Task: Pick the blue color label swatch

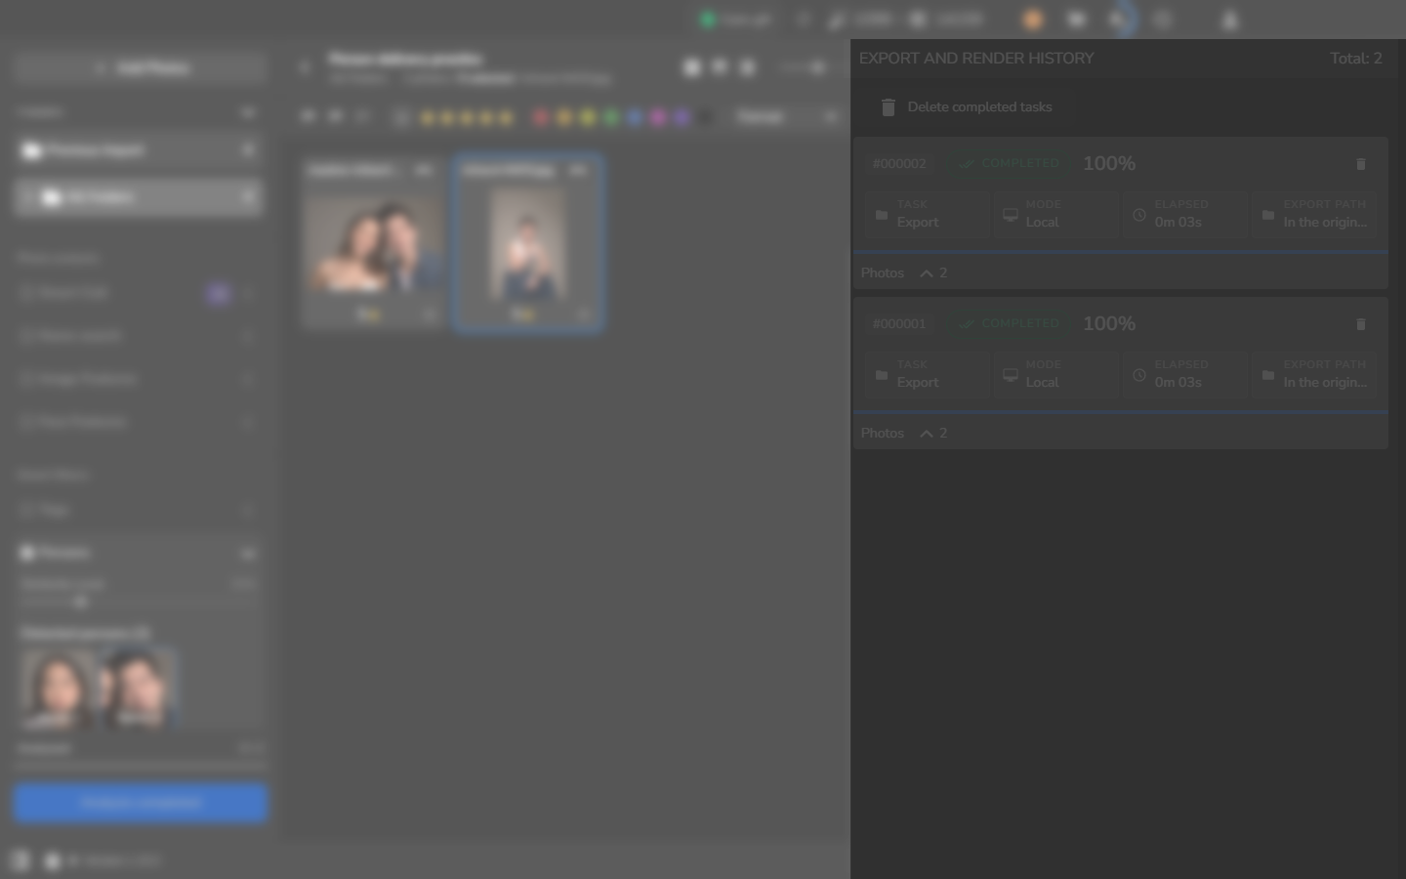Action: pyautogui.click(x=635, y=118)
